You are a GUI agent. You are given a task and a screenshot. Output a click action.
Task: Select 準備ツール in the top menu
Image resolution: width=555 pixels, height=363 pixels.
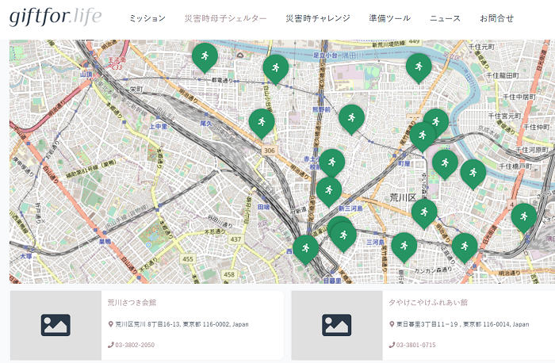point(389,18)
